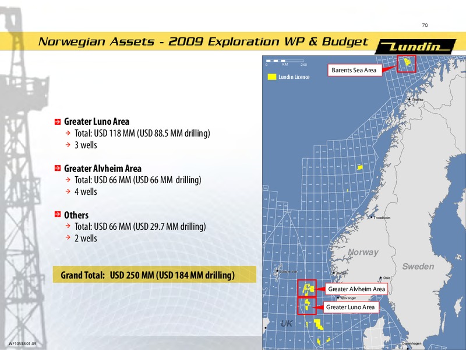Click the red box around Barents Sea licence
Image resolution: width=466 pixels, height=350 pixels.
click(406, 64)
